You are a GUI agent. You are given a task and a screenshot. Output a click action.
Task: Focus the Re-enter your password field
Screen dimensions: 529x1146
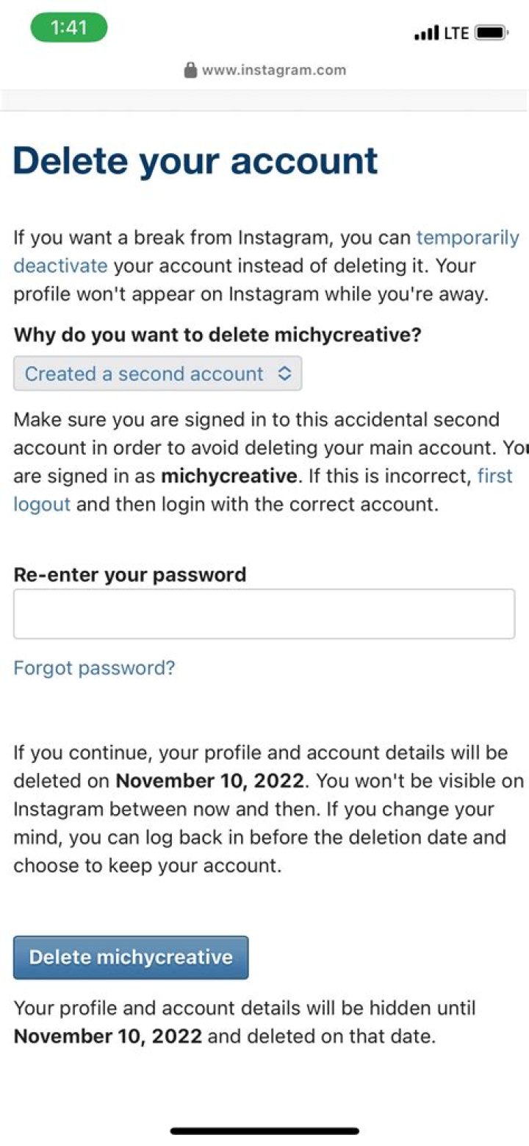click(264, 613)
